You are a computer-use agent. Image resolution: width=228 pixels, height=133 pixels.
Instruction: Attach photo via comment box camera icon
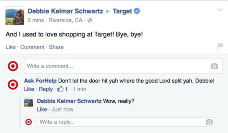click(214, 66)
